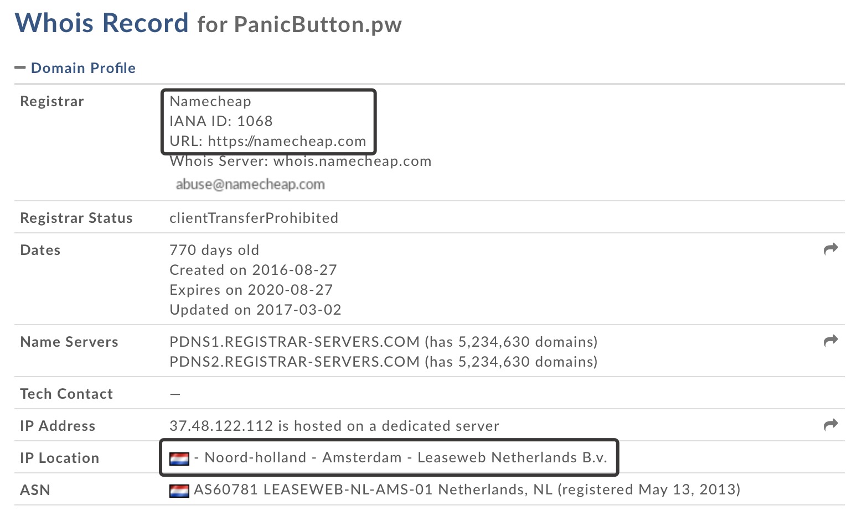
Task: Click the share arrow beside Name Servers
Action: [x=830, y=341]
